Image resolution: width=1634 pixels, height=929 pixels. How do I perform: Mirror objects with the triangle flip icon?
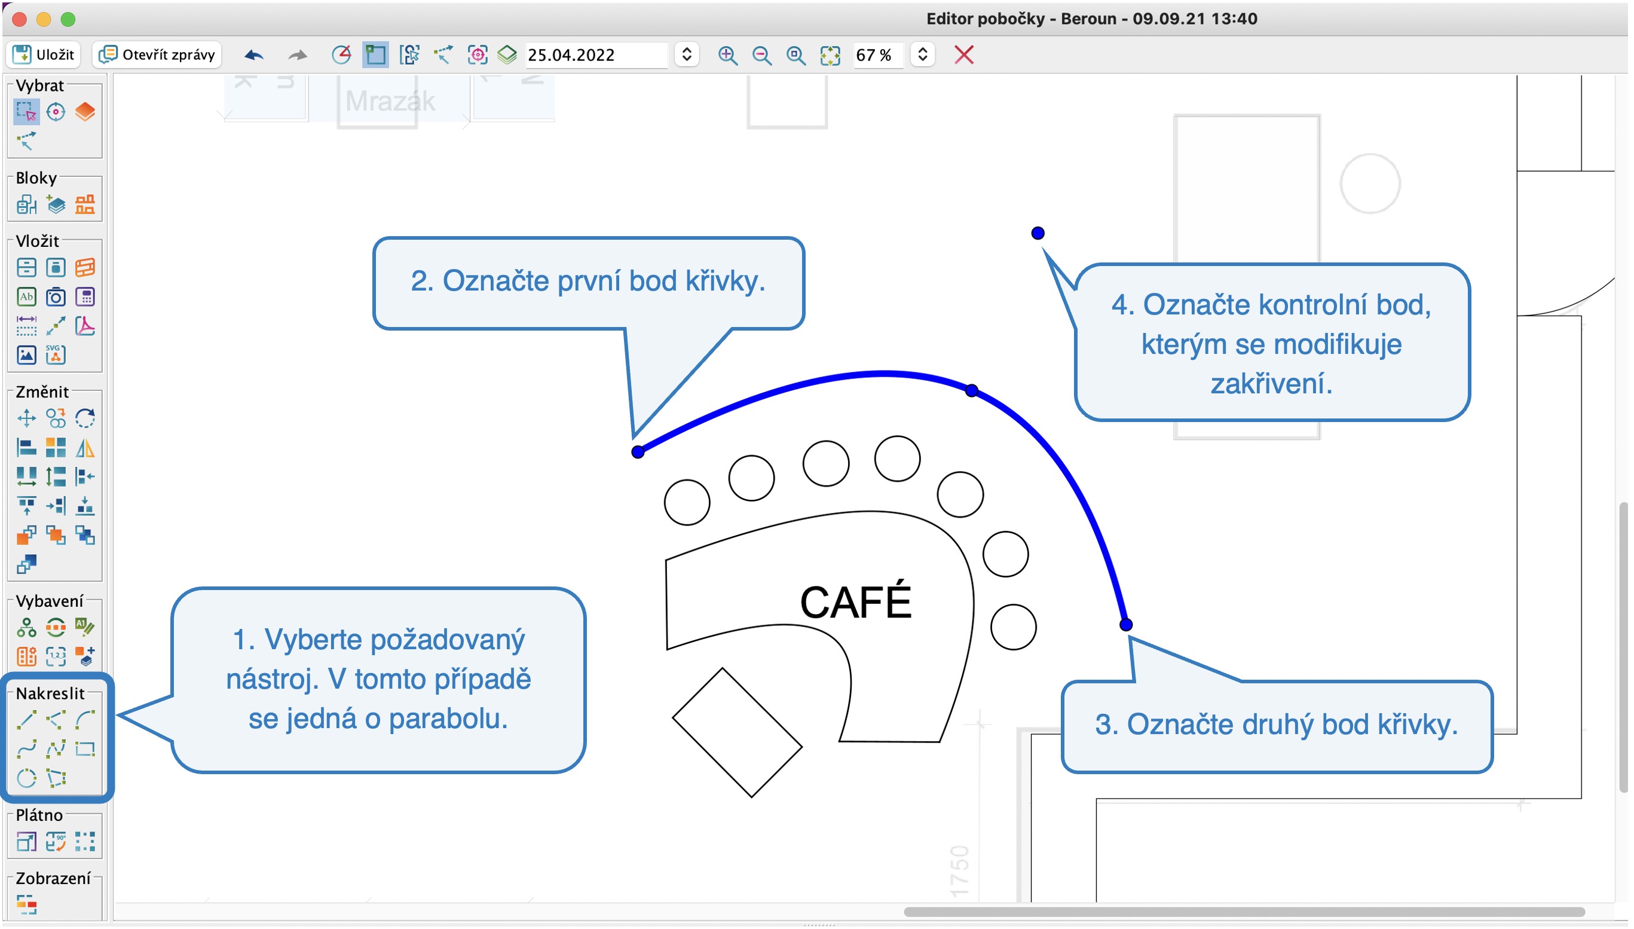(85, 448)
